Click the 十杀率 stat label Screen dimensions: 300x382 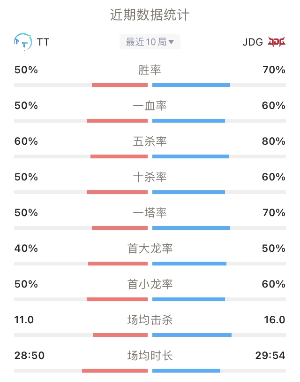click(x=150, y=177)
